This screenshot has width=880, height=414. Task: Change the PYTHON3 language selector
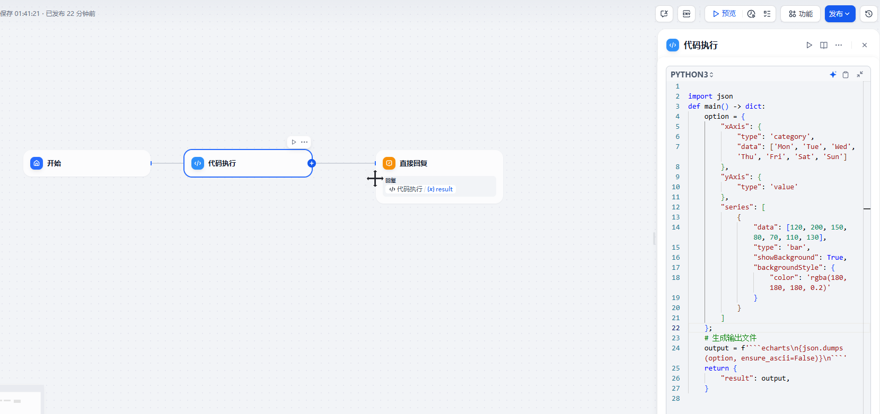pyautogui.click(x=692, y=75)
